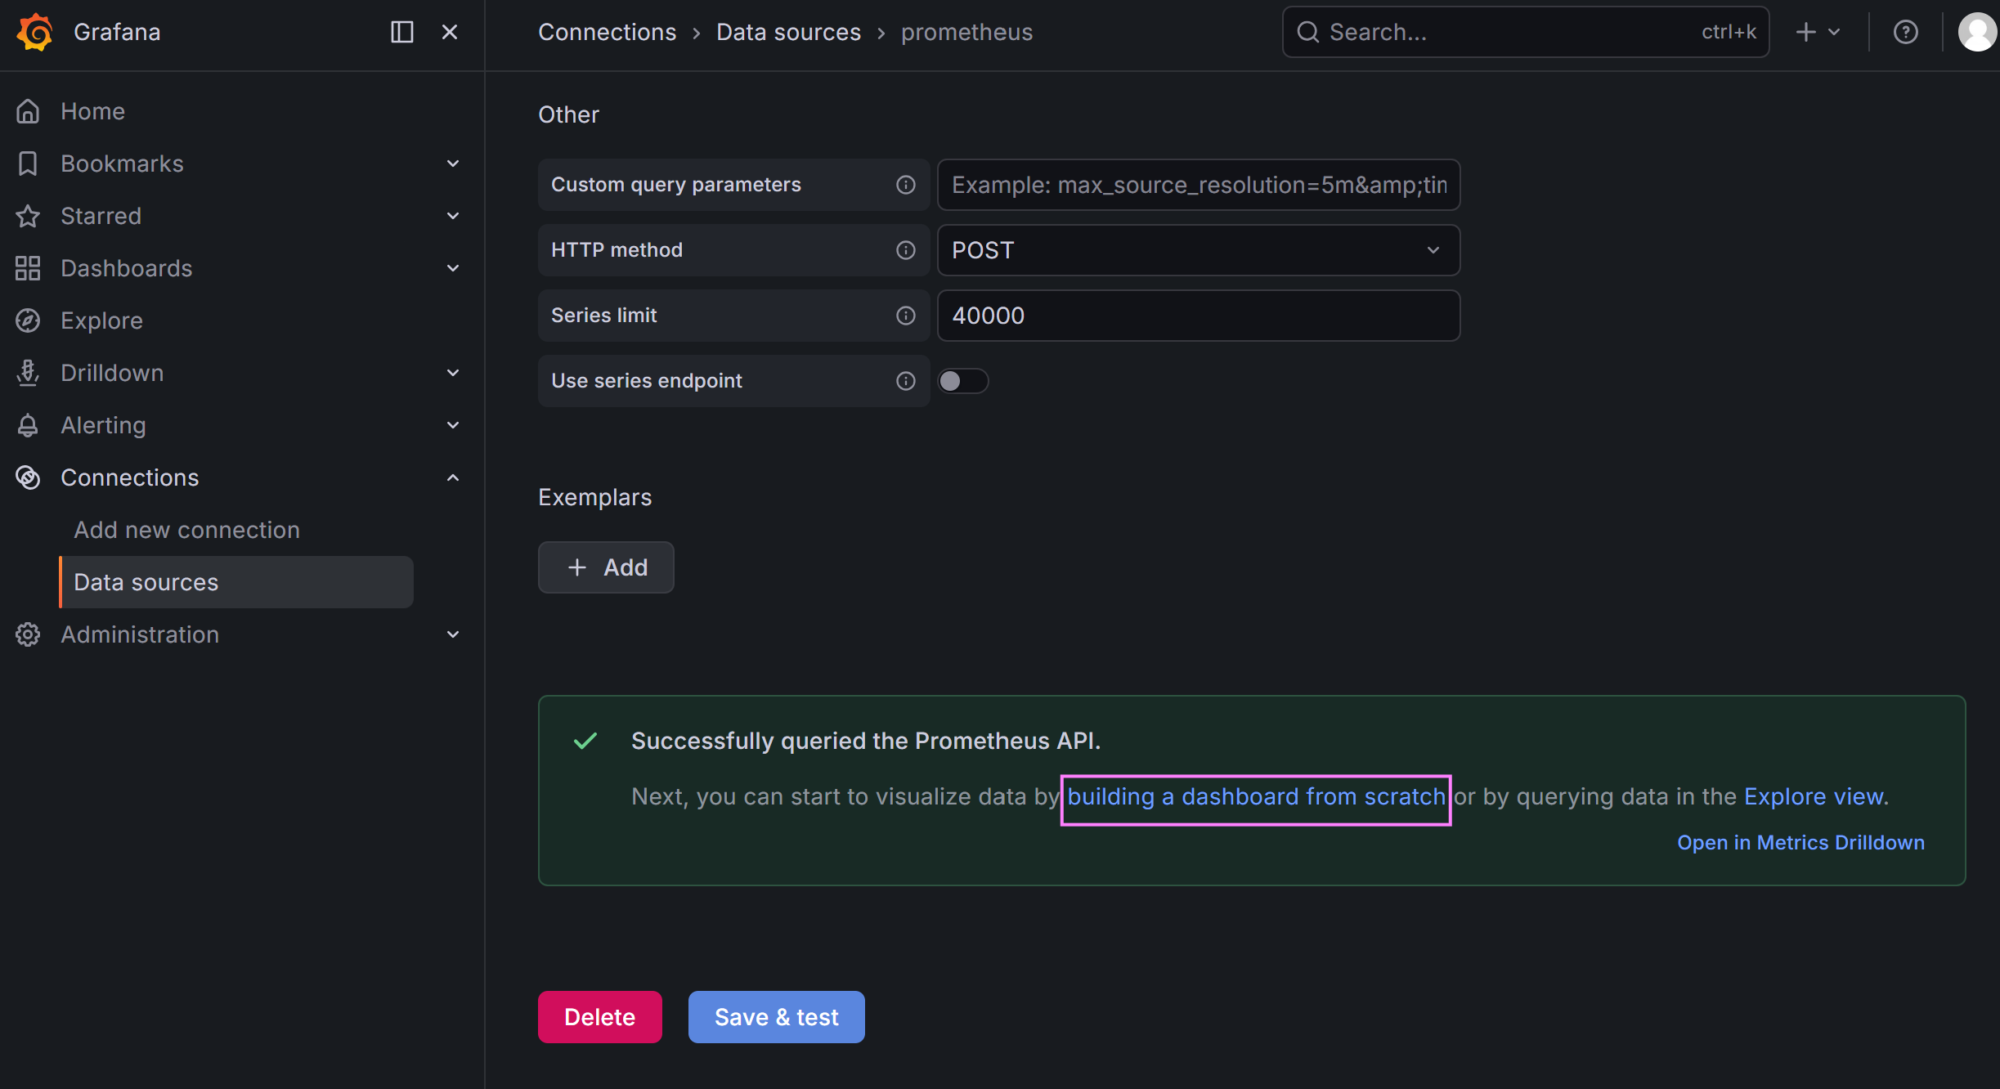Click info icon beside Custom query parameters
This screenshot has height=1089, width=2000.
[x=905, y=185]
